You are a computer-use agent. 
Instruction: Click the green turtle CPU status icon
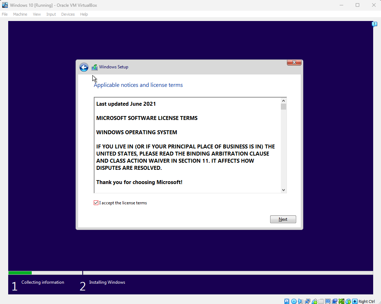(x=341, y=302)
